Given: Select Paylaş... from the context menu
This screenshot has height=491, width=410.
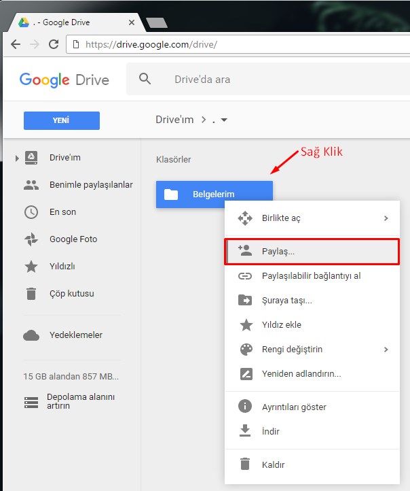Looking at the screenshot, I should [278, 252].
